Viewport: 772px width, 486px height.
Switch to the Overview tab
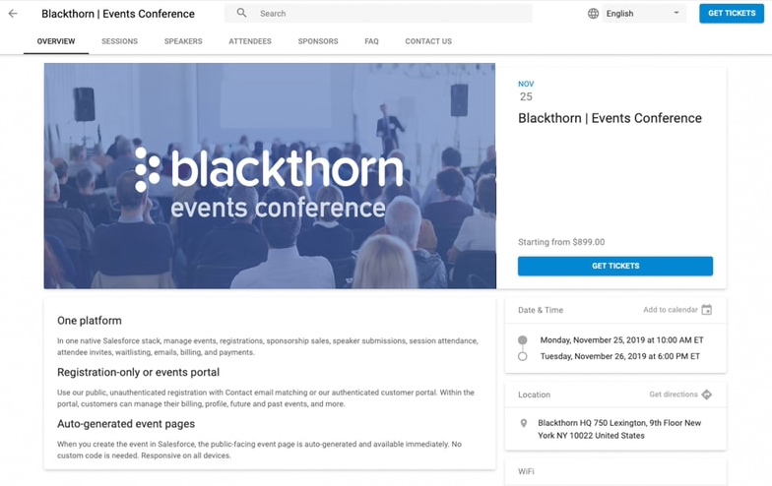56,41
